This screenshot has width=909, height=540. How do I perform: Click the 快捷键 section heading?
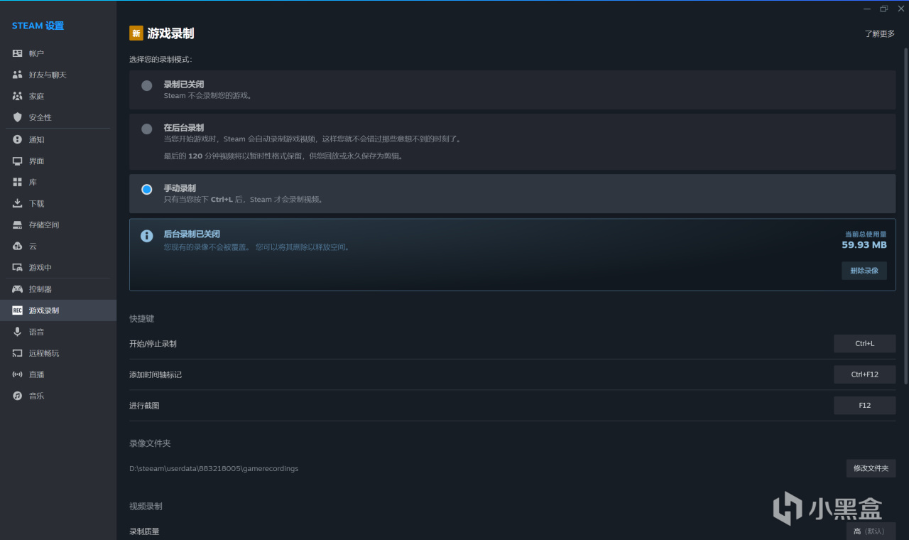(x=141, y=318)
